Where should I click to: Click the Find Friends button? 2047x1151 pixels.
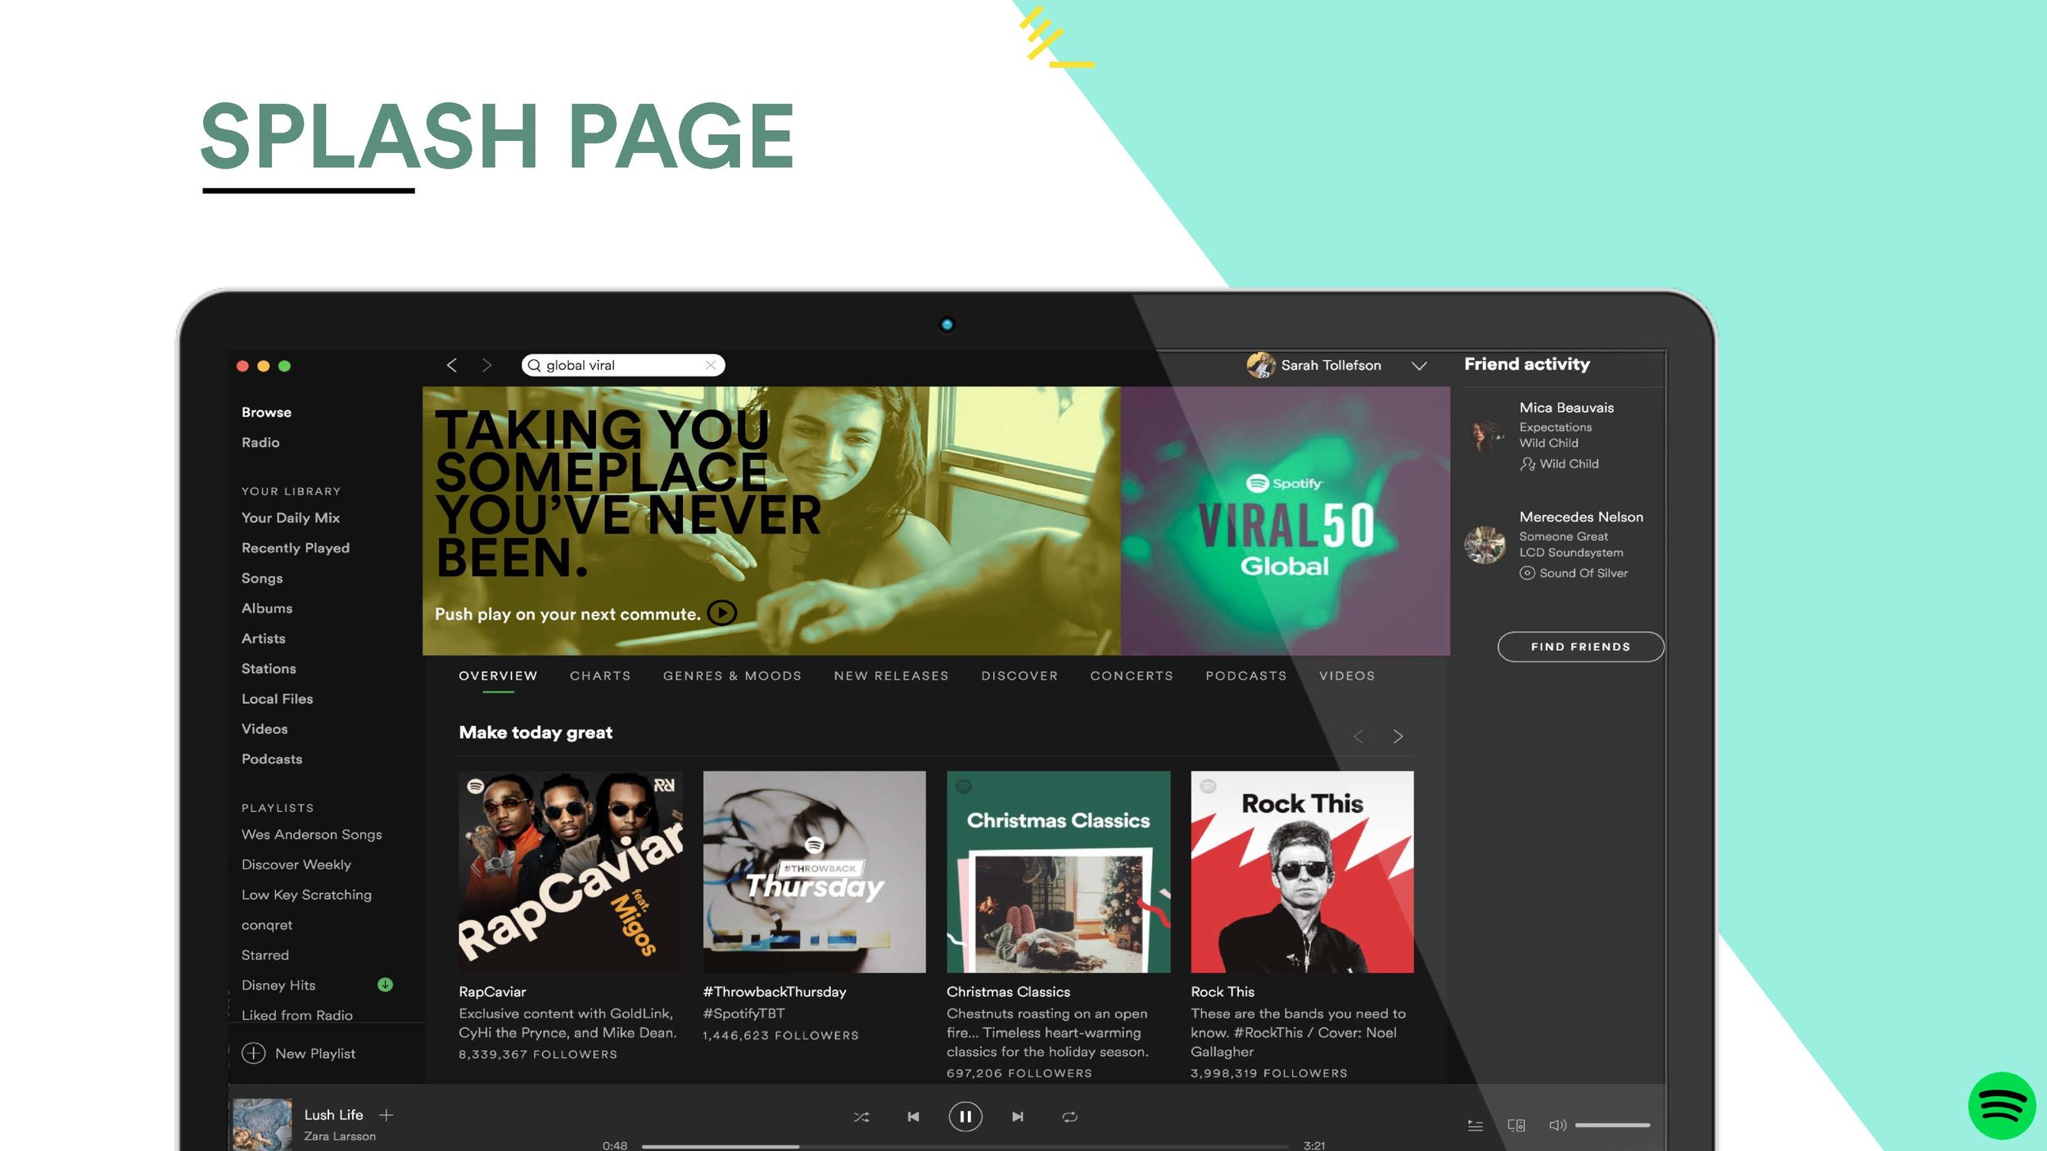[x=1580, y=647]
